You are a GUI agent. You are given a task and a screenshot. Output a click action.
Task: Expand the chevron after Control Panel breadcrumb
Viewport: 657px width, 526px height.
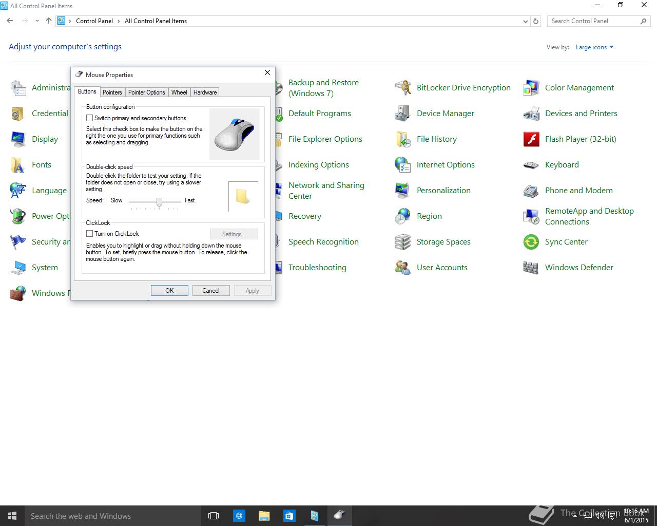click(119, 21)
